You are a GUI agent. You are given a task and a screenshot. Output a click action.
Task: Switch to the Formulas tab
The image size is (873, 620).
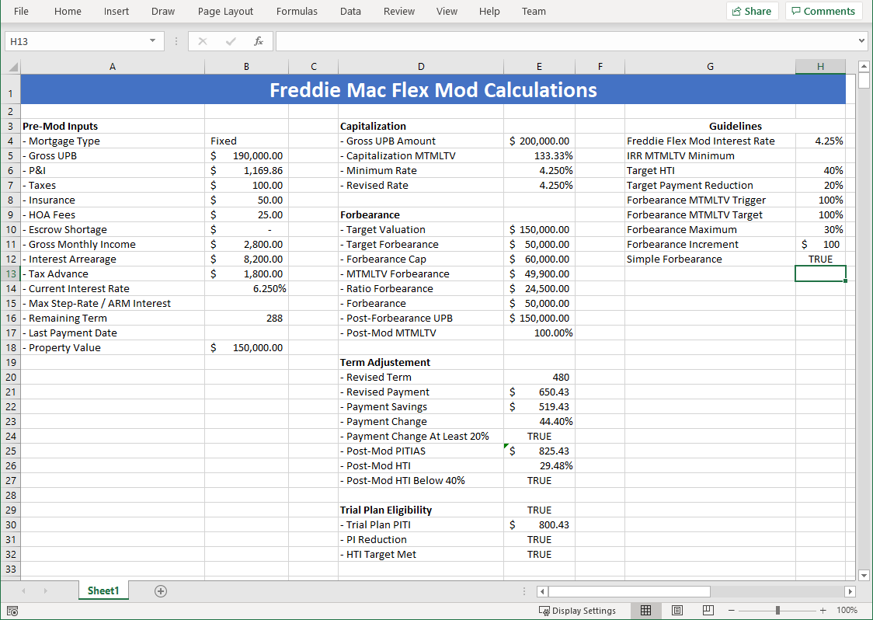tap(297, 11)
